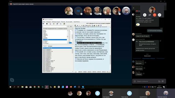
Task: Click the chapter list scroll down arrow
Action: pyautogui.click(x=72, y=43)
